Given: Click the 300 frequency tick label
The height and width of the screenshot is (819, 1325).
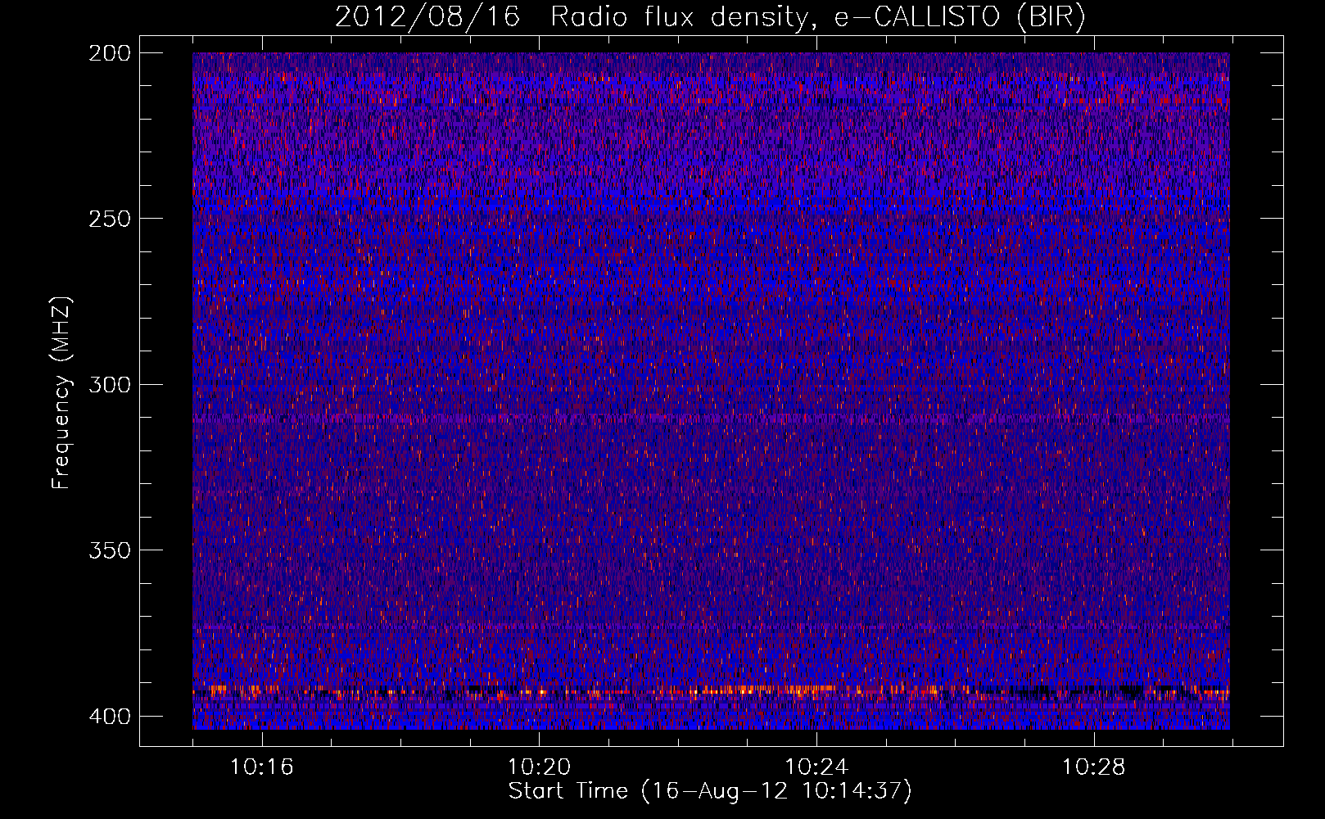Looking at the screenshot, I should [x=110, y=385].
